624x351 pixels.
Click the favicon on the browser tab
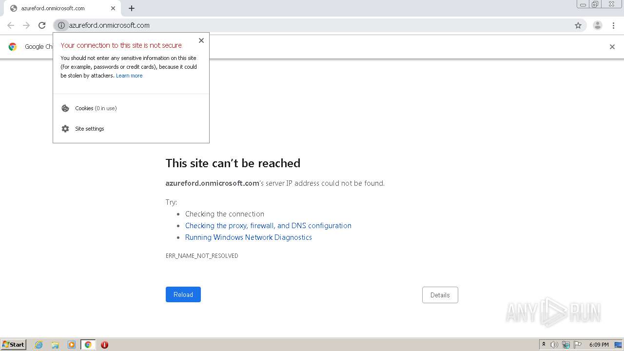[14, 8]
